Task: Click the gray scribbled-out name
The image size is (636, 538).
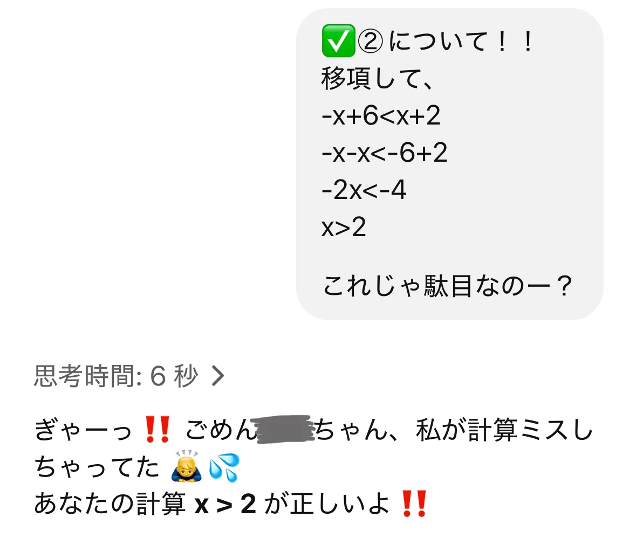Action: pyautogui.click(x=284, y=429)
